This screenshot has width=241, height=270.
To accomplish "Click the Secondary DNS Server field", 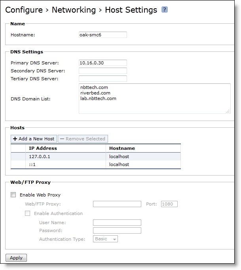I will click(x=103, y=71).
